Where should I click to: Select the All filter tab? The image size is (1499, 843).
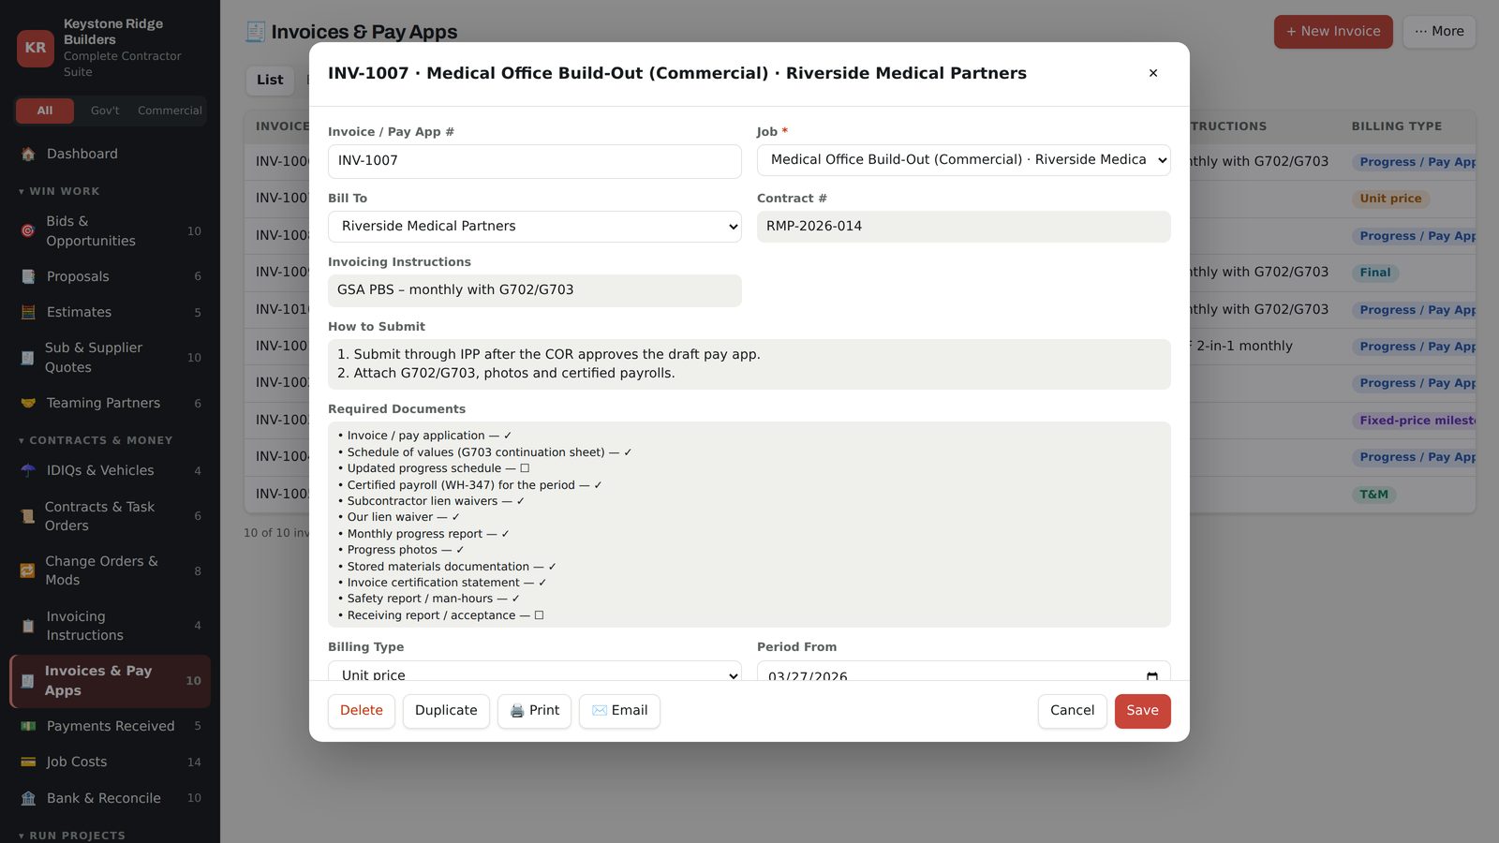click(45, 111)
